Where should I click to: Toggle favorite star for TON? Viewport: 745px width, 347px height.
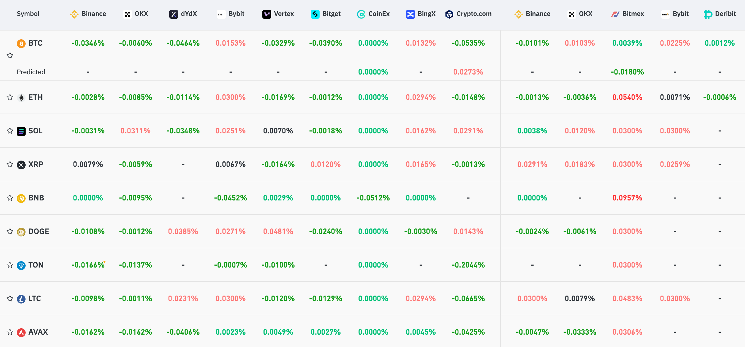coord(10,265)
